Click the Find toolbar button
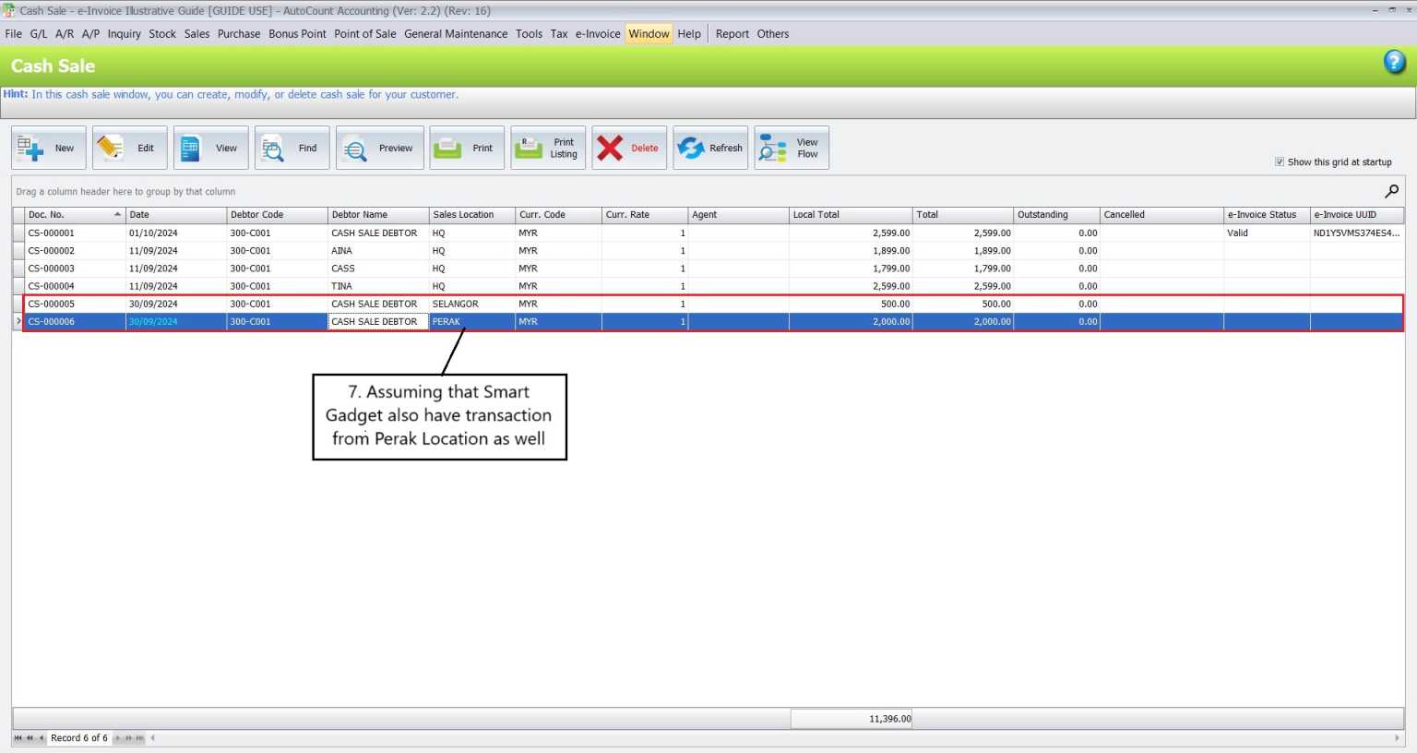 292,148
